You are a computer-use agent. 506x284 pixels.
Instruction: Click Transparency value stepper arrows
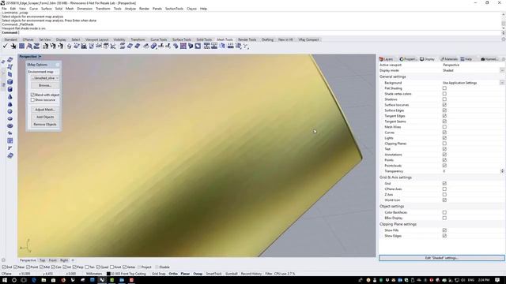pyautogui.click(x=503, y=171)
